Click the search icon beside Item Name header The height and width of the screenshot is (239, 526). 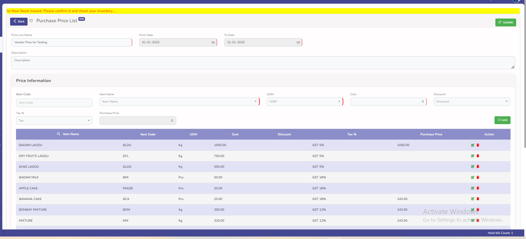point(58,134)
